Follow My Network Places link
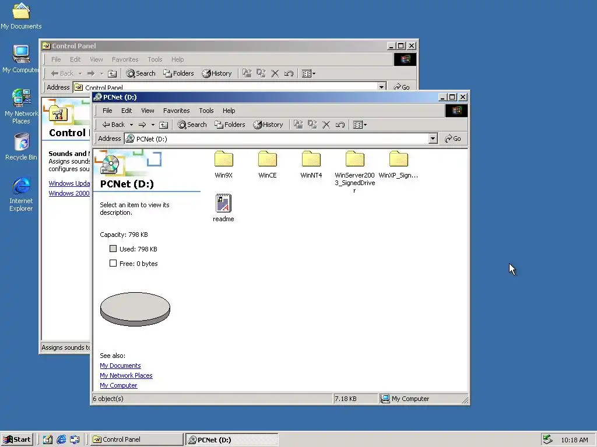This screenshot has width=597, height=447. (126, 375)
